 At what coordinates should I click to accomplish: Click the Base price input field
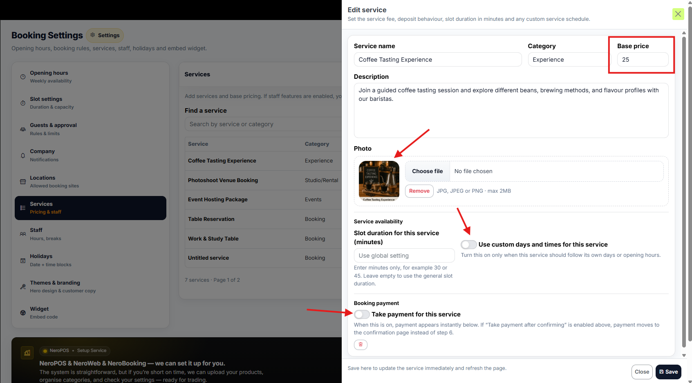(x=643, y=60)
